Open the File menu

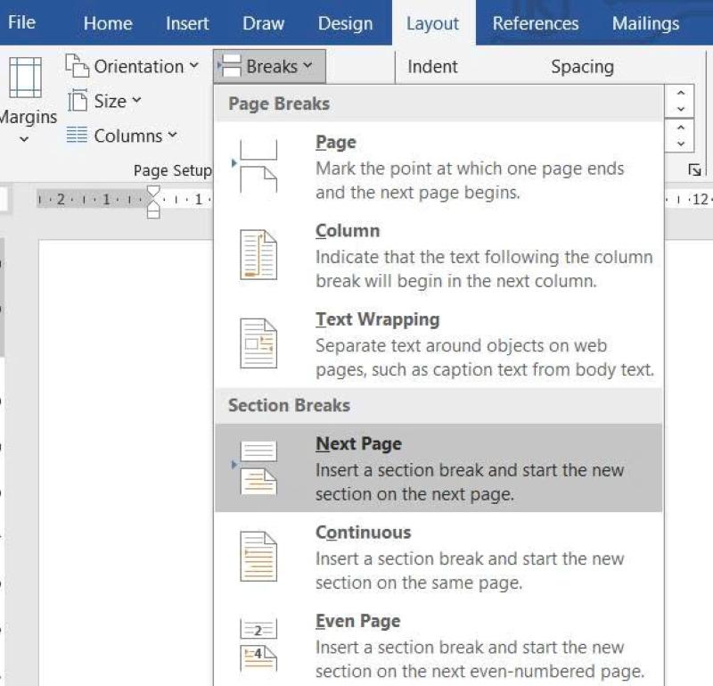tap(21, 22)
